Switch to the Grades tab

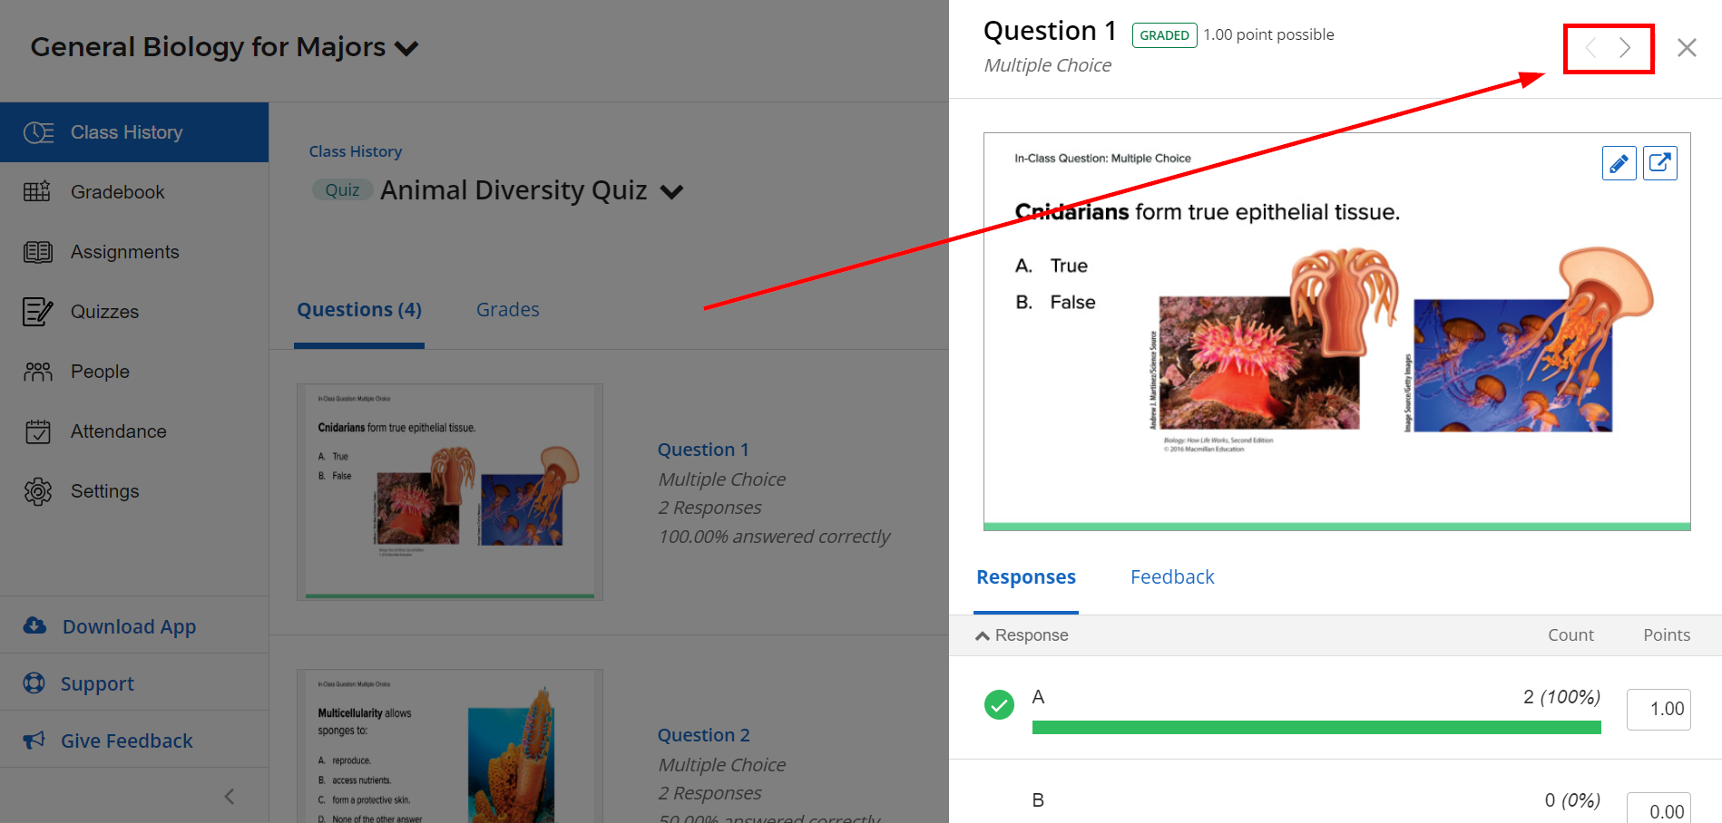(507, 309)
